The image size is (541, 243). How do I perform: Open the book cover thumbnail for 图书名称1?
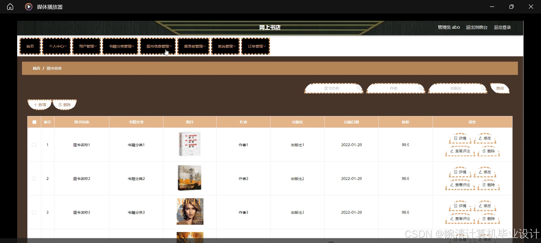(190, 144)
